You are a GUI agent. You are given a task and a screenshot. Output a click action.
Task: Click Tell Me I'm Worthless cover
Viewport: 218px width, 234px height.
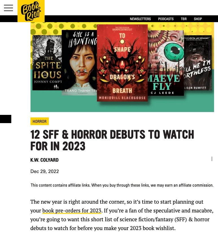coord(198,63)
